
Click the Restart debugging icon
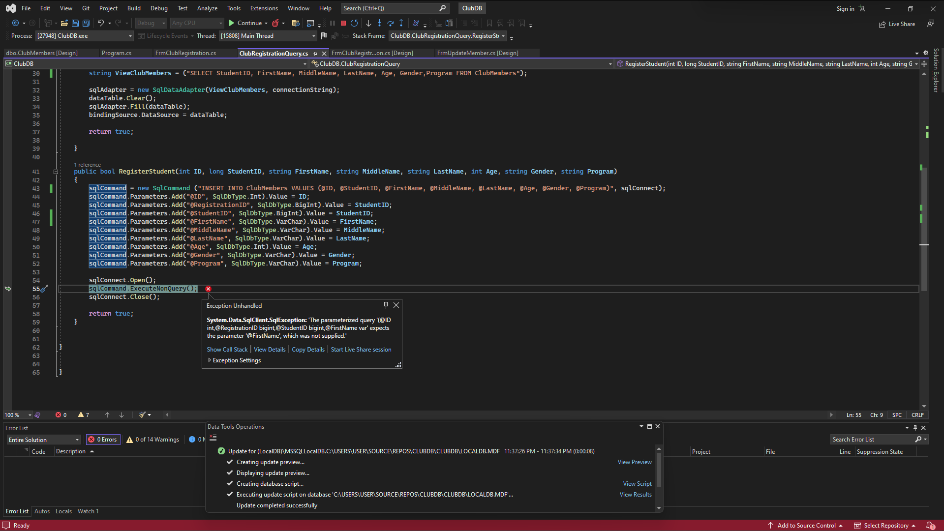click(355, 23)
